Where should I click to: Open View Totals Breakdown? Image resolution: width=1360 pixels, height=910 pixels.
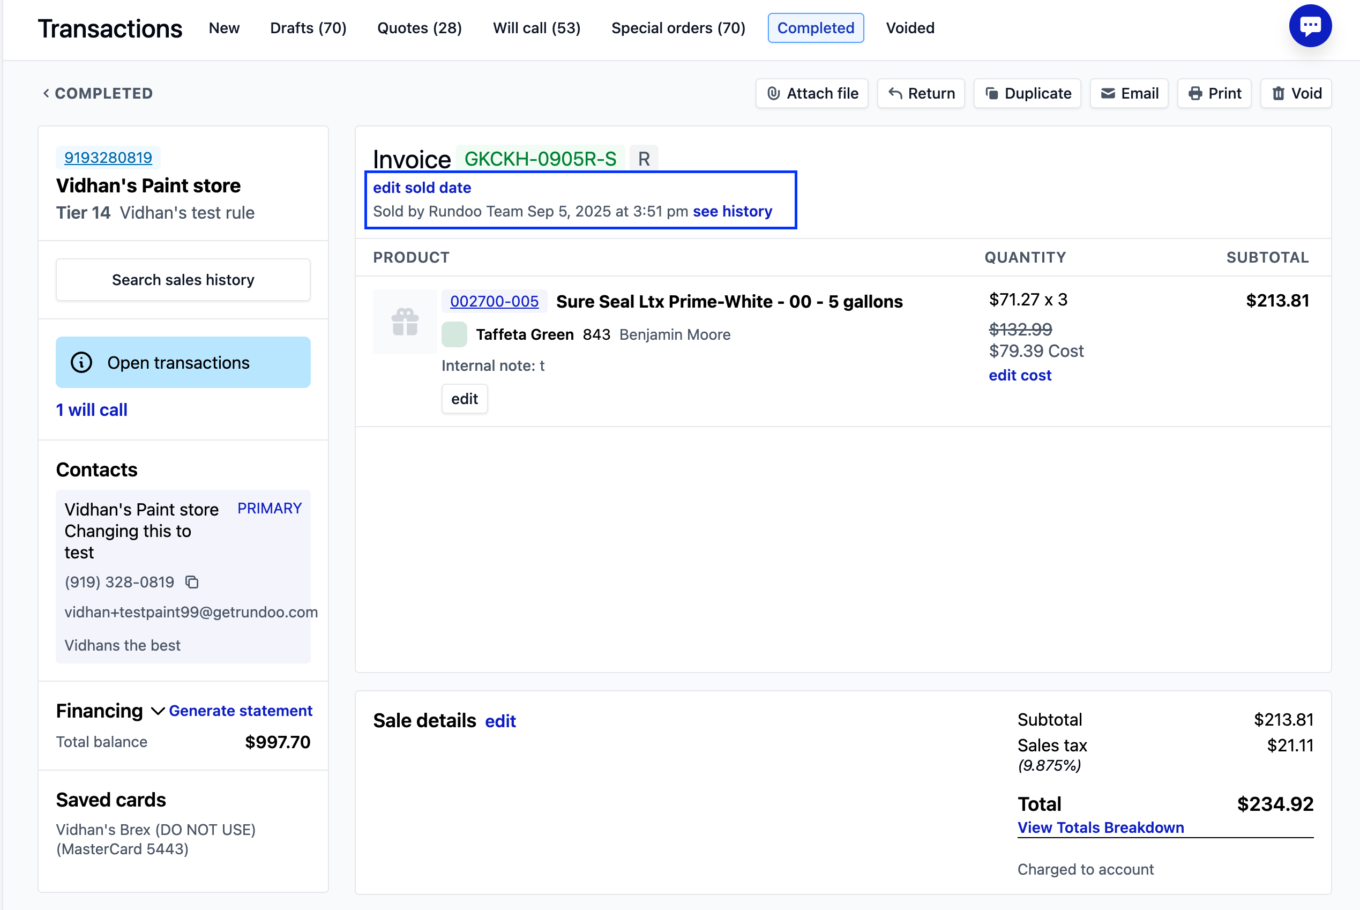tap(1100, 827)
